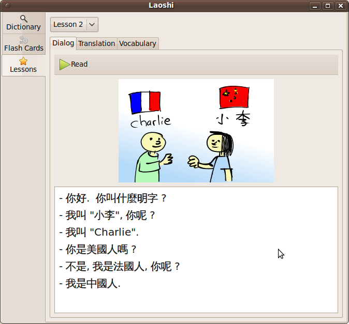Open the Flash Cards section
Viewport: 349px width, 324px height.
tap(24, 44)
